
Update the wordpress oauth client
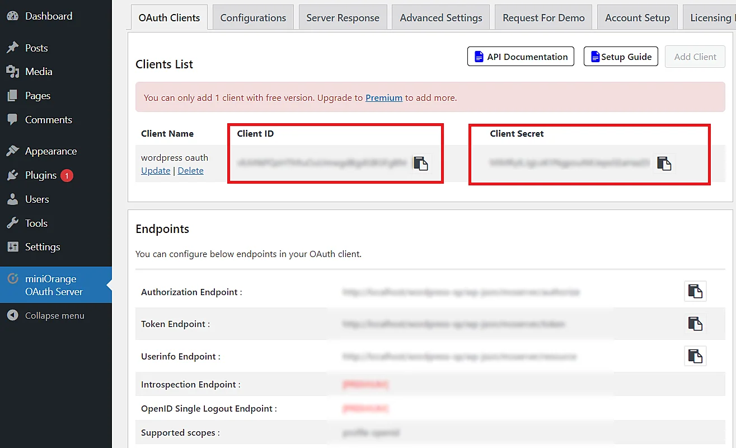point(156,170)
